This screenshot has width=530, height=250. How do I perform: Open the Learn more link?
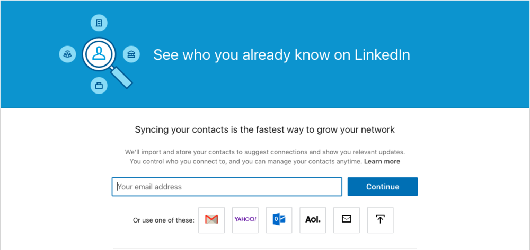pyautogui.click(x=382, y=161)
